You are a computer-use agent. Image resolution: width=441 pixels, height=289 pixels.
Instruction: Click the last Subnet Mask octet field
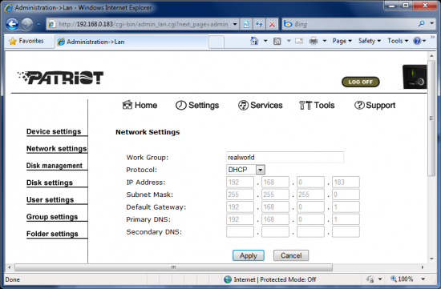[x=346, y=195]
